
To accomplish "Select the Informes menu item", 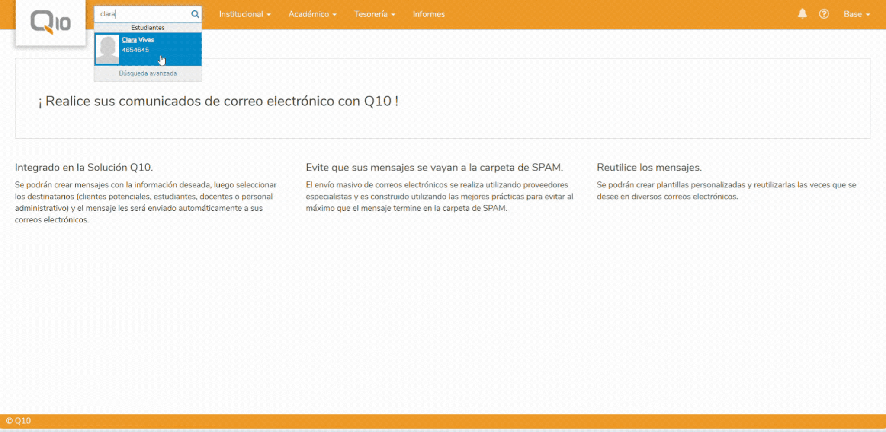I will coord(429,14).
